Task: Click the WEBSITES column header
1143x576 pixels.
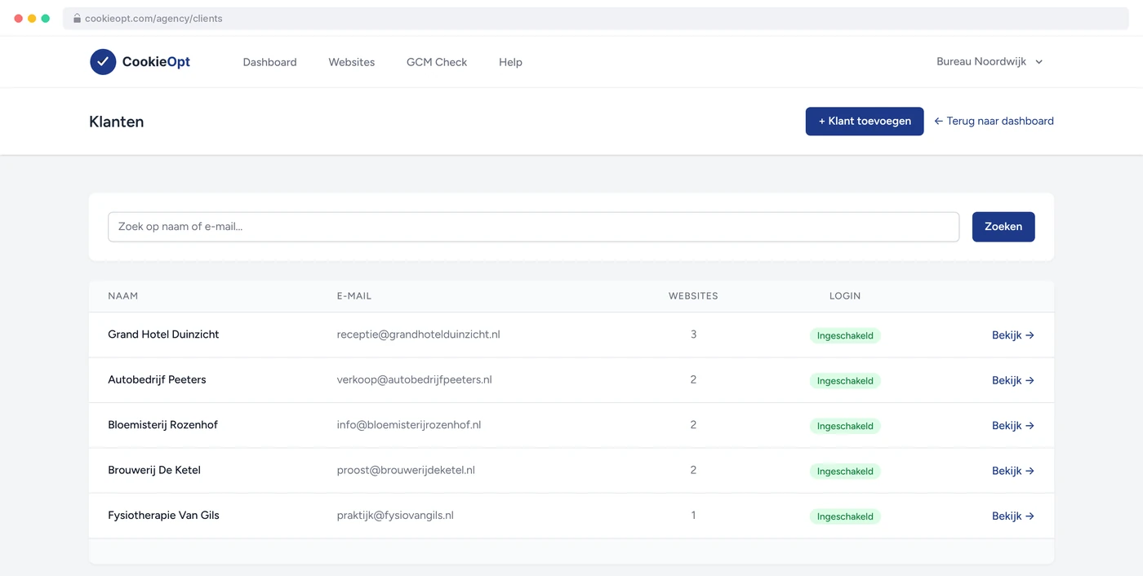Action: pos(693,296)
